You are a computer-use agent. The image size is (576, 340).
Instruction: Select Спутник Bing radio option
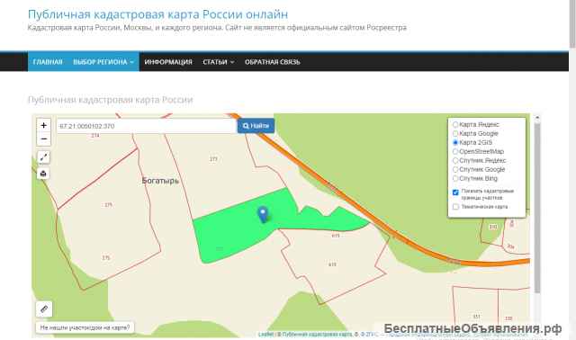point(455,178)
